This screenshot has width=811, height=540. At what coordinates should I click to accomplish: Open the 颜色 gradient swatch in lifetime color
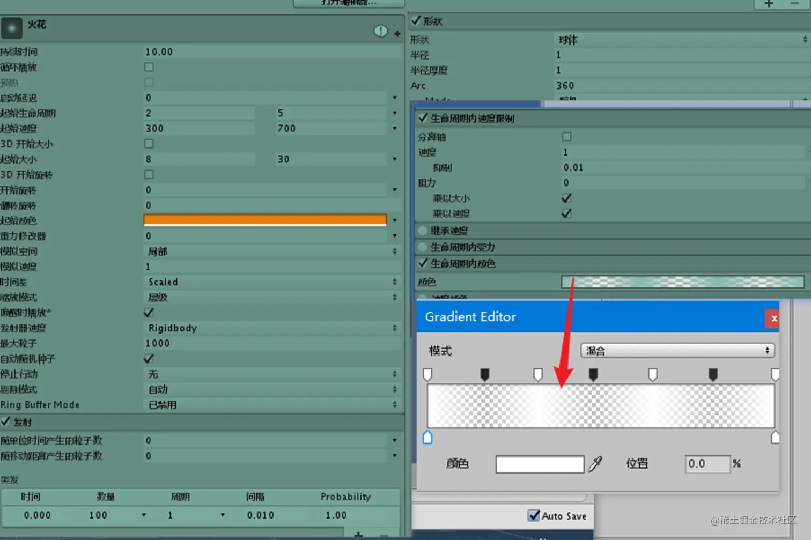[683, 282]
